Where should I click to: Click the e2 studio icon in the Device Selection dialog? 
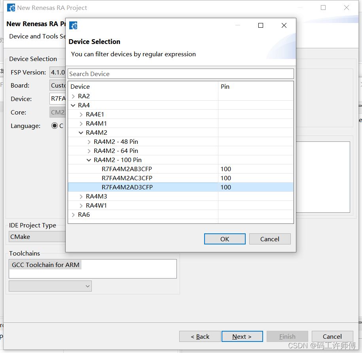74,25
